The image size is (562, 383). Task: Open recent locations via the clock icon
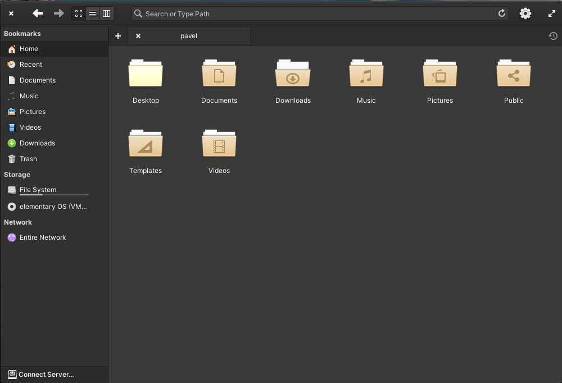552,35
